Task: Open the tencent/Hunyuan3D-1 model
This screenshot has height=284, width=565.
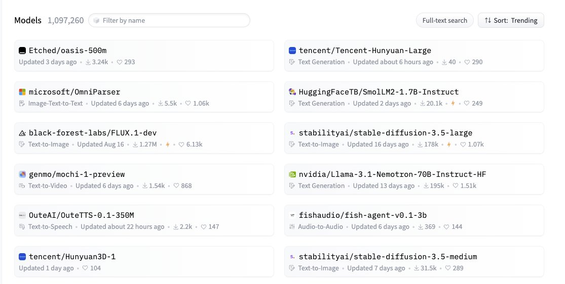Action: tap(72, 257)
